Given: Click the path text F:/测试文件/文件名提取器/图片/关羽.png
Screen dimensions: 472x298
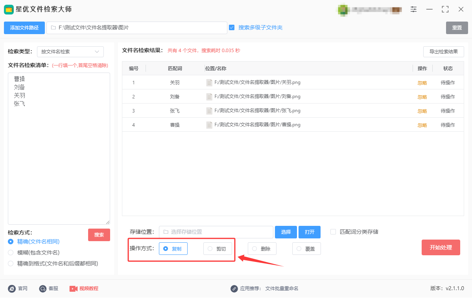Looking at the screenshot, I should (x=258, y=83).
